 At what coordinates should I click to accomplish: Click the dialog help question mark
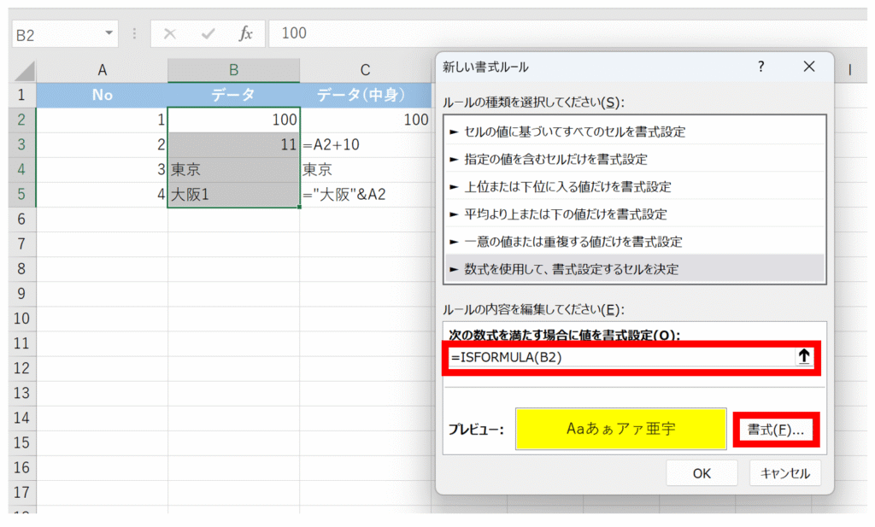(760, 67)
